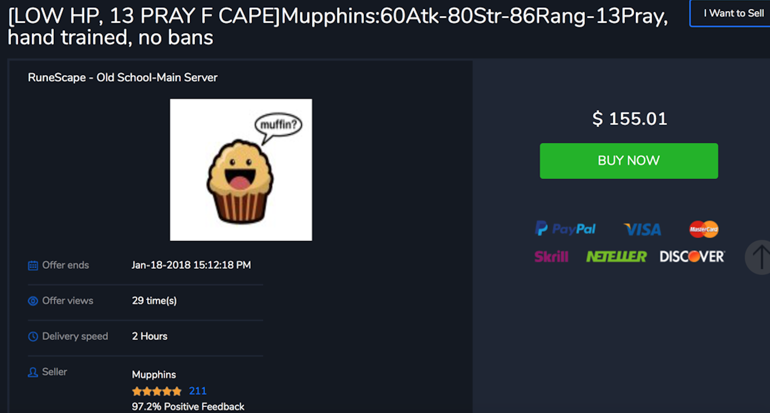Viewport: 770px width, 413px height.
Task: Click the green BUY NOW button
Action: point(629,161)
